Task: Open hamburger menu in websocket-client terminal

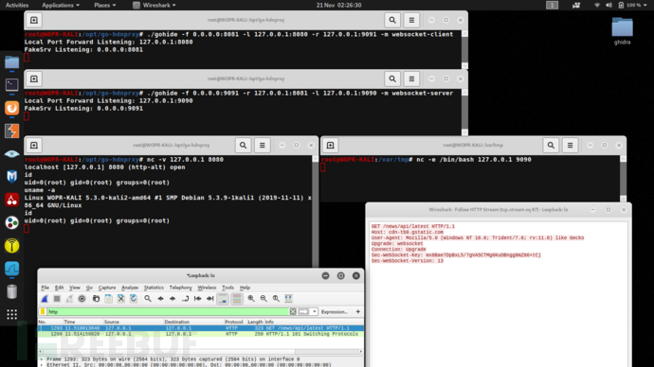Action: click(411, 20)
